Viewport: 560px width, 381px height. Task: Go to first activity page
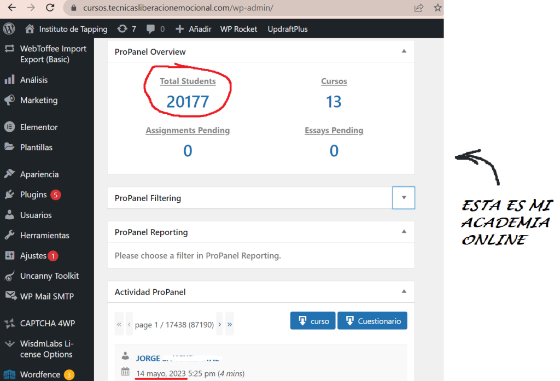(119, 324)
